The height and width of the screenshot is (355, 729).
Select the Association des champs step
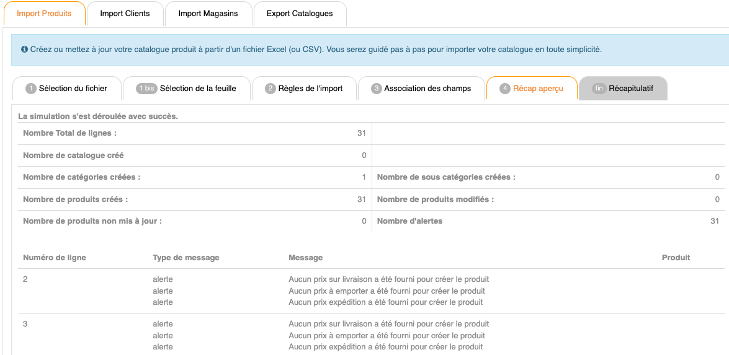coord(421,89)
